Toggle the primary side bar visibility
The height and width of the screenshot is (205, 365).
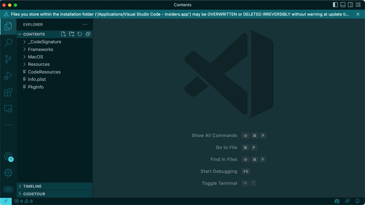point(336,5)
